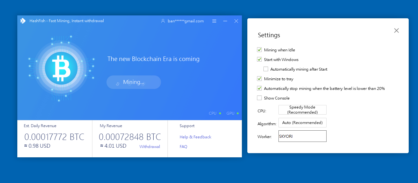Click the HashFish window title text
Screen dimensions: 418x183
click(x=67, y=21)
